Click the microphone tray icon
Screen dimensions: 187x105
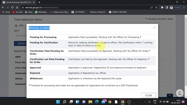point(149,102)
